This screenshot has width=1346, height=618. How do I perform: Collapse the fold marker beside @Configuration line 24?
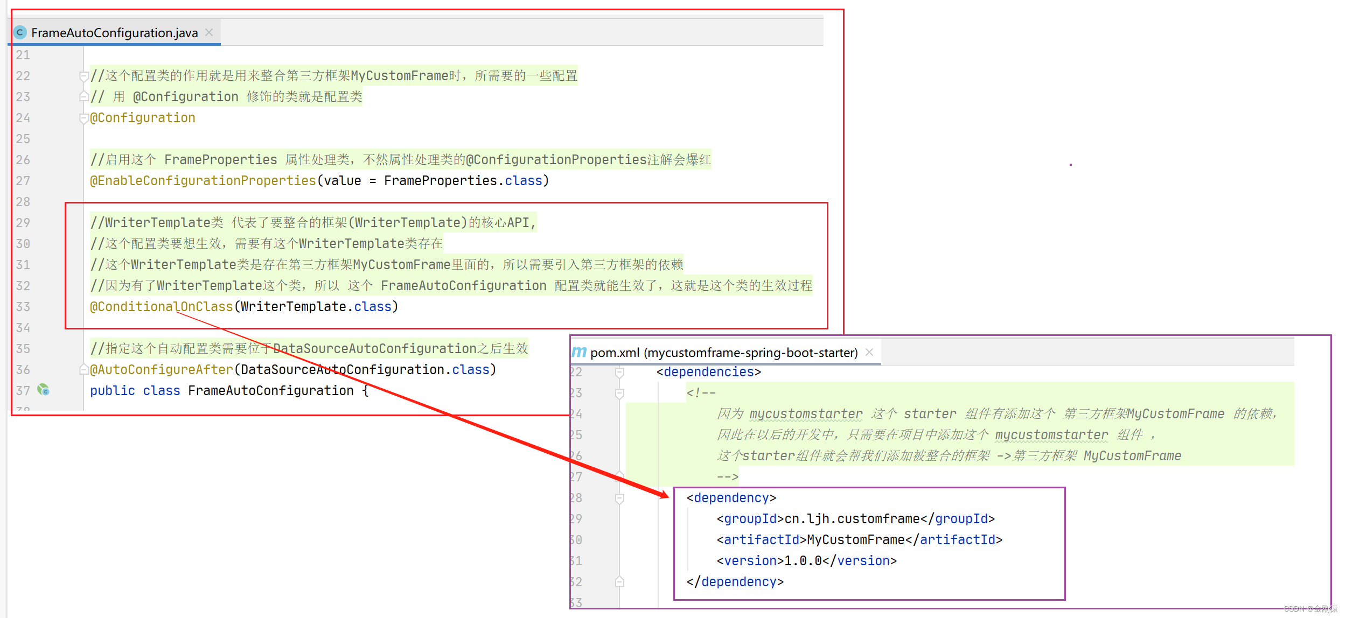click(83, 118)
